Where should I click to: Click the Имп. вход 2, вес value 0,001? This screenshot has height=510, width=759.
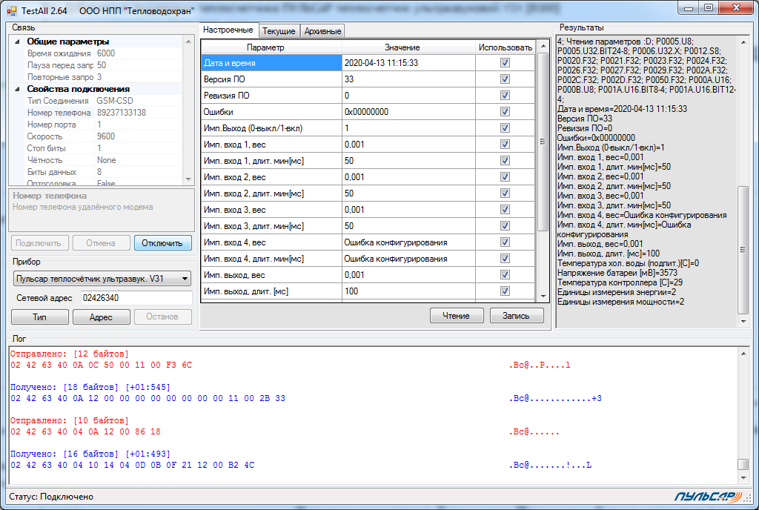point(408,177)
